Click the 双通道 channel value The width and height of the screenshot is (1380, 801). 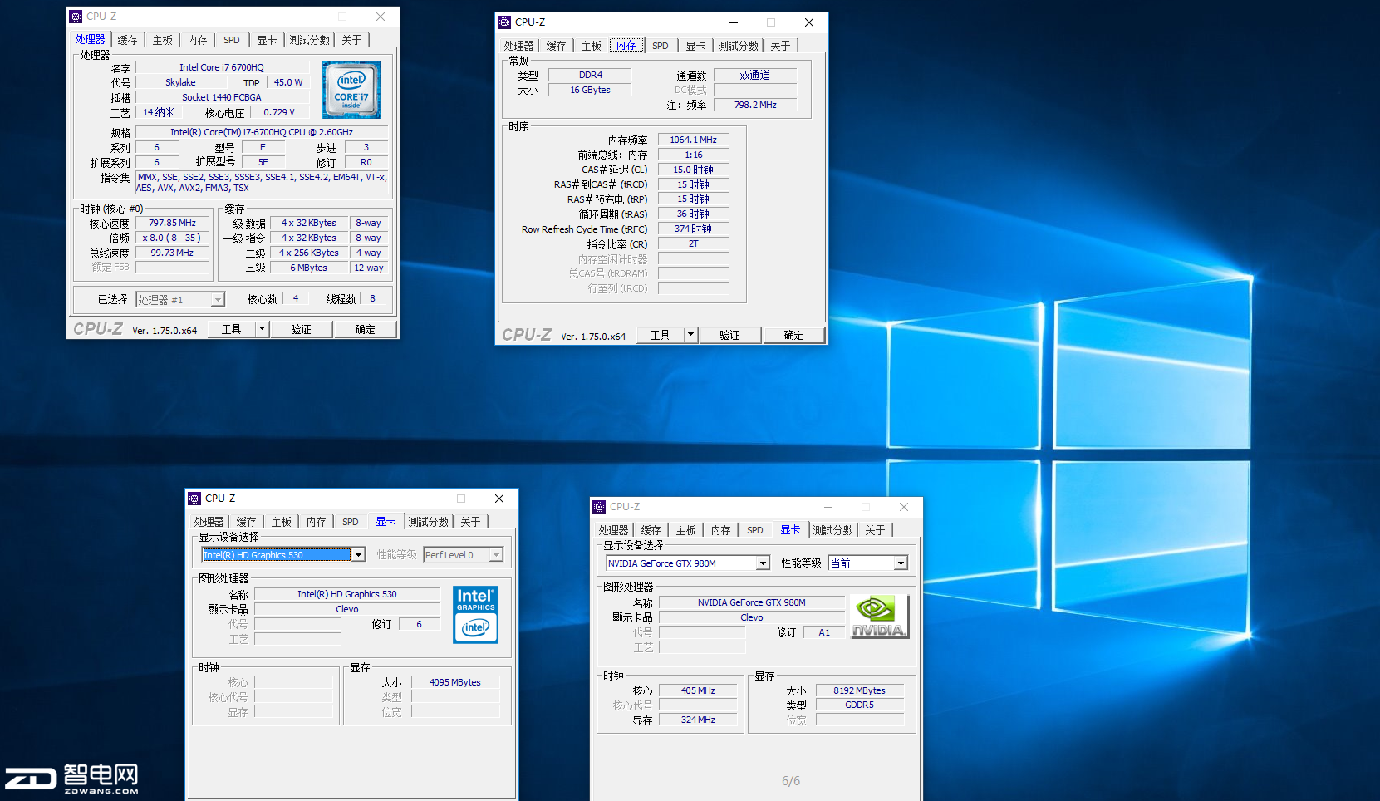(755, 75)
